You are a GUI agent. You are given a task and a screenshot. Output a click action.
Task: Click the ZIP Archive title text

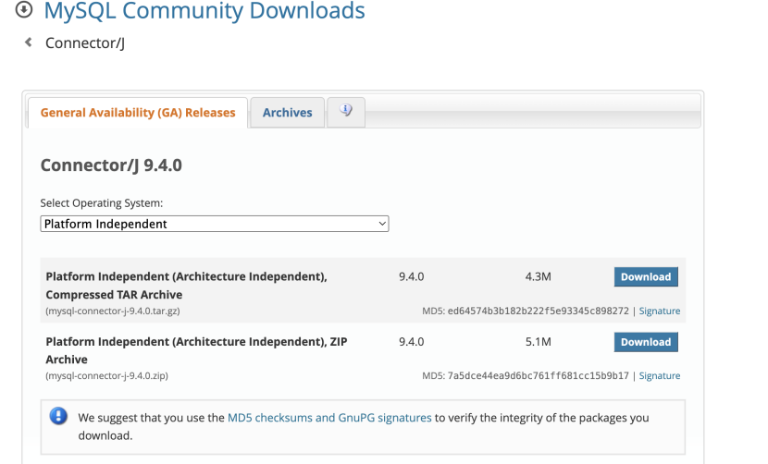pos(196,350)
